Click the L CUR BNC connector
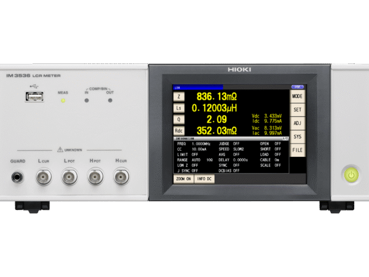The image size is (369, 277). (44, 177)
